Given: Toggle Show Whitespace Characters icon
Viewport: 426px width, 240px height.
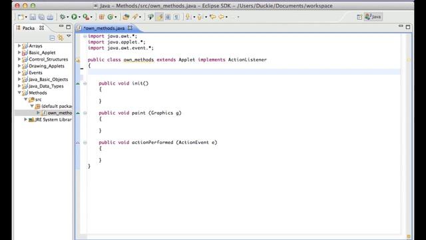Looking at the screenshot, I should tap(176, 17).
